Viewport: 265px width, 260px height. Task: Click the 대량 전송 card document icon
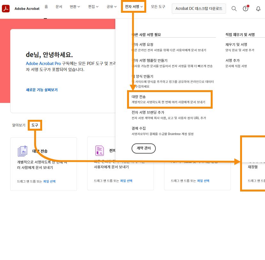22,151
